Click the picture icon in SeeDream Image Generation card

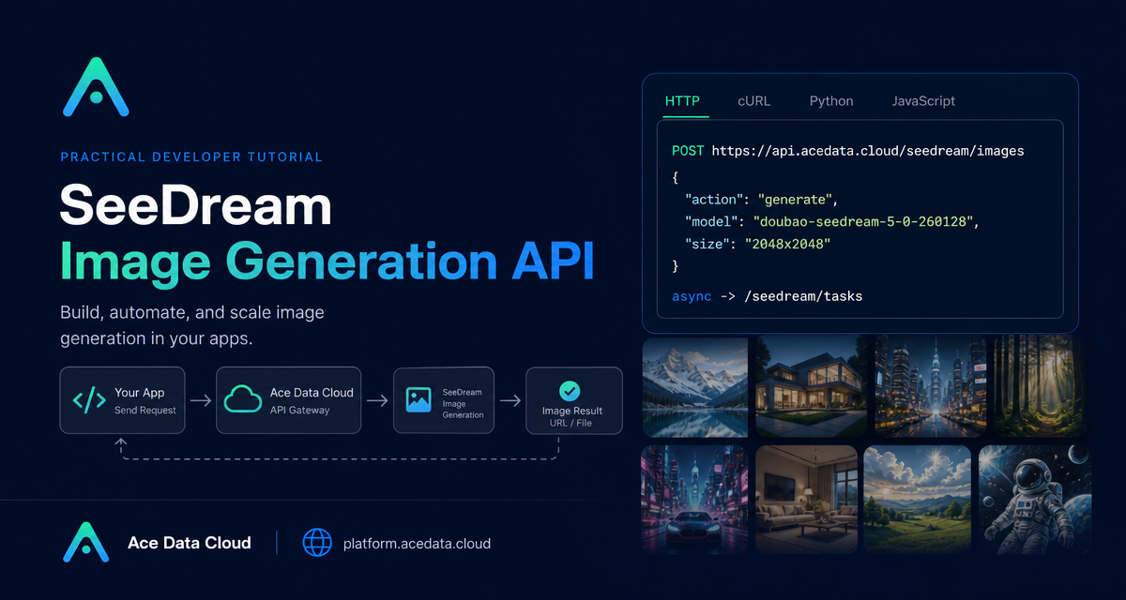(418, 400)
